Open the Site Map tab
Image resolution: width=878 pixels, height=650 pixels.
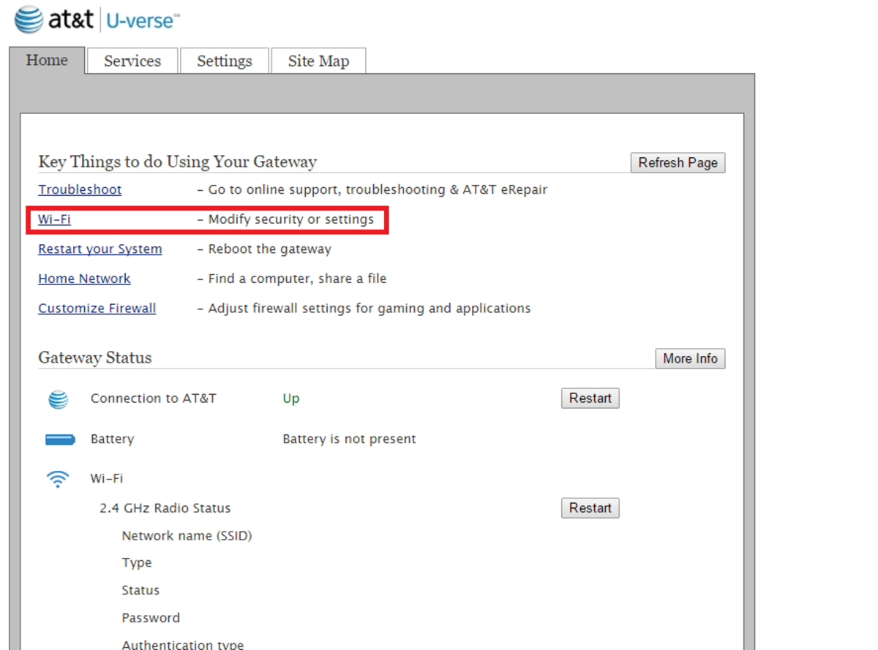(x=318, y=61)
